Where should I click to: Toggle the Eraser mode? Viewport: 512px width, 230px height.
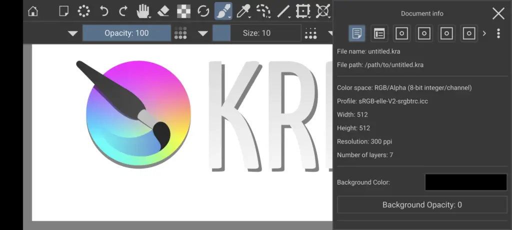click(x=163, y=11)
